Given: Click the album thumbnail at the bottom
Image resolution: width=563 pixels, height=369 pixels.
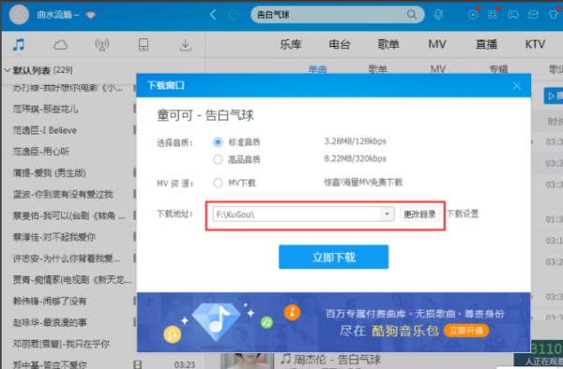Looking at the screenshot, I should pos(248,361).
